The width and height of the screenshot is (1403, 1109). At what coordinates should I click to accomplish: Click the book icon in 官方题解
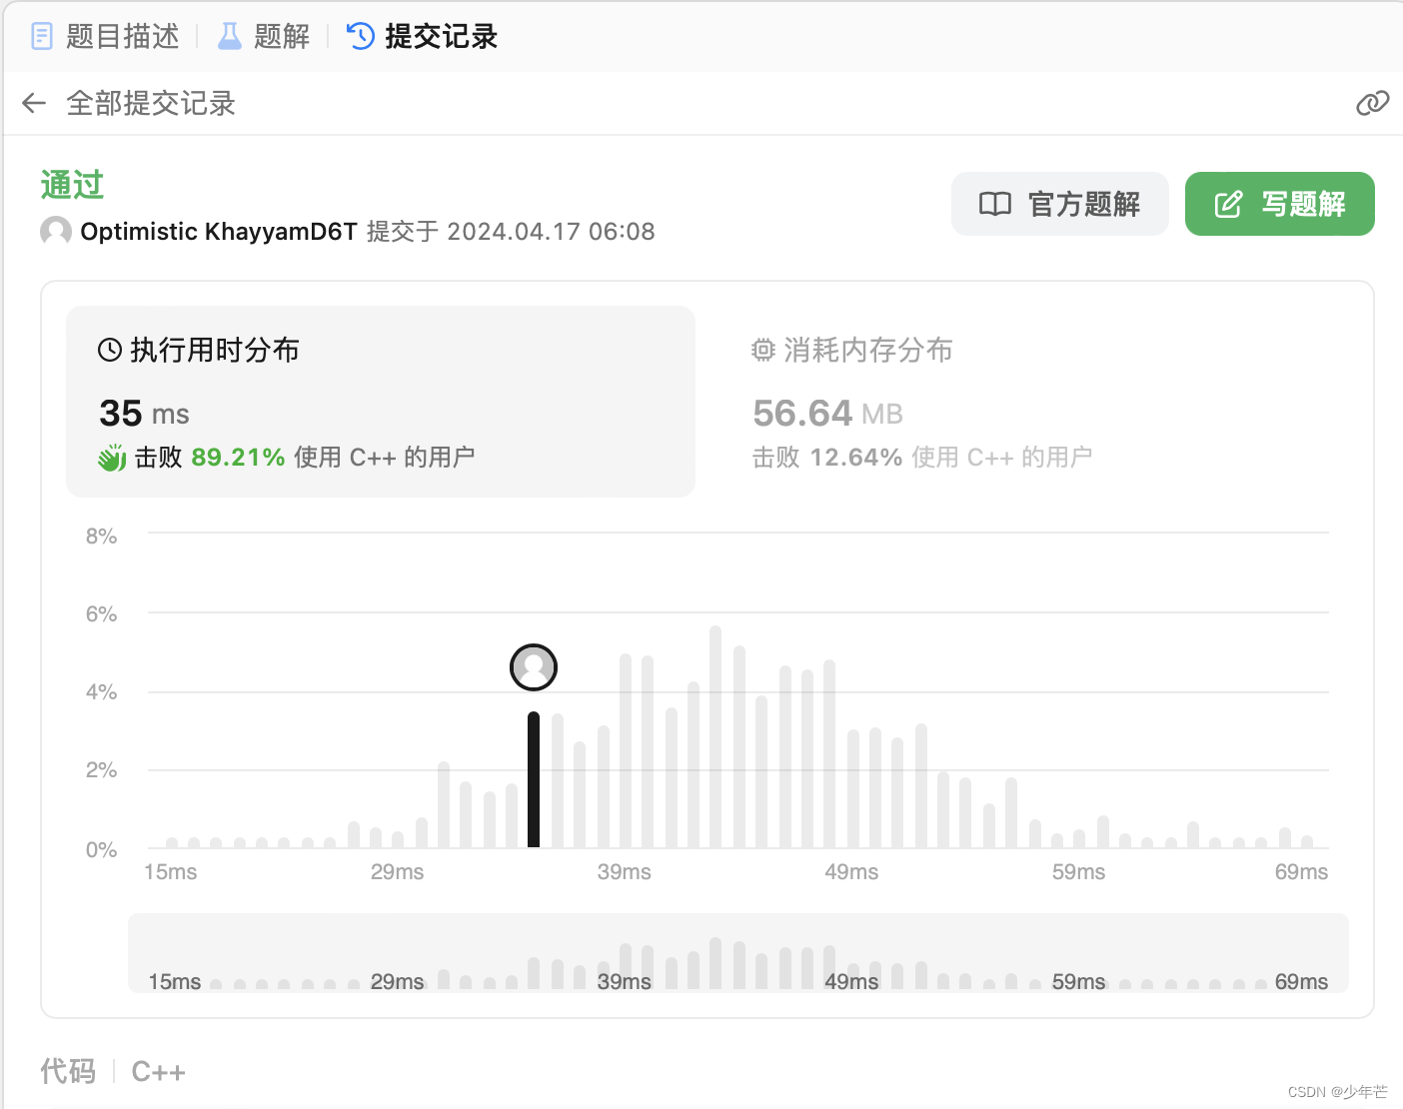click(995, 204)
